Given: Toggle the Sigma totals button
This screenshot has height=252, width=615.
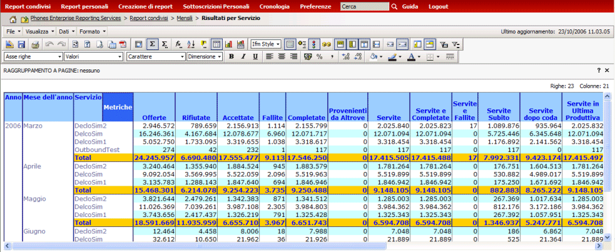Looking at the screenshot, I should coord(152,44).
